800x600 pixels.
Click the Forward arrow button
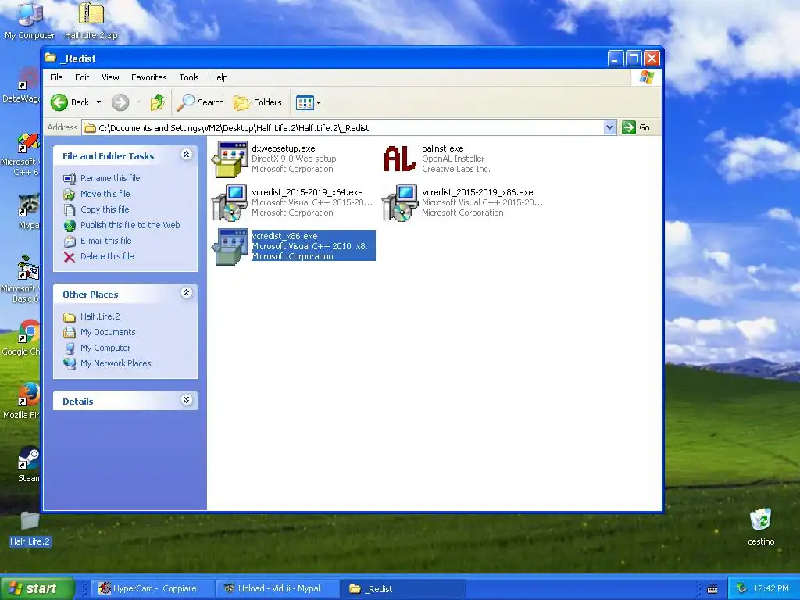(120, 102)
